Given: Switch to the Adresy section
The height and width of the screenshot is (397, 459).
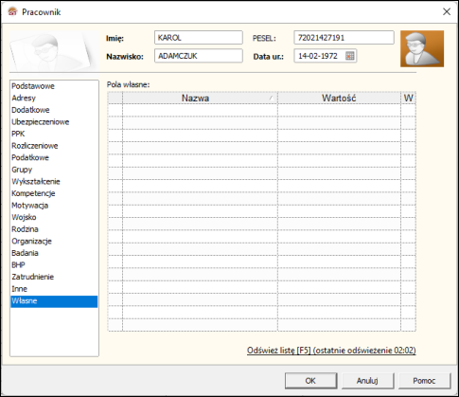Looking at the screenshot, I should (x=24, y=98).
